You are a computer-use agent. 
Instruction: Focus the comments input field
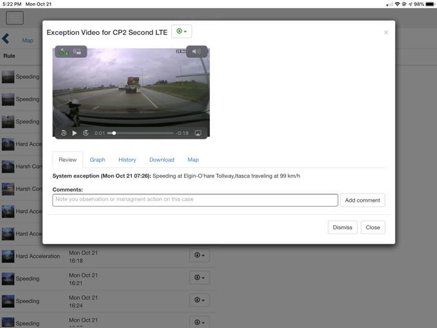[x=195, y=200]
